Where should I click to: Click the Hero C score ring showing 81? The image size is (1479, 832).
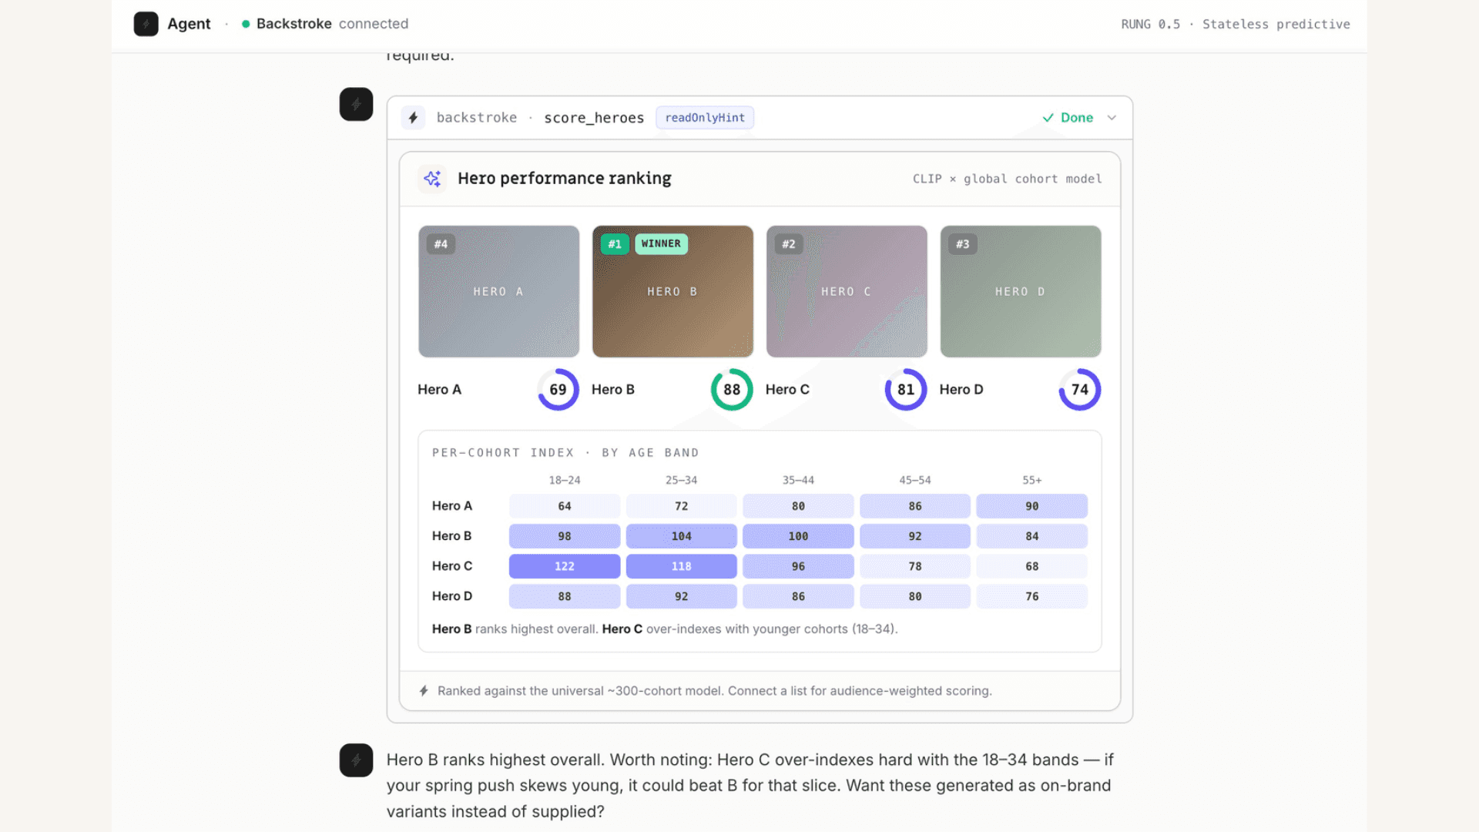[906, 390]
